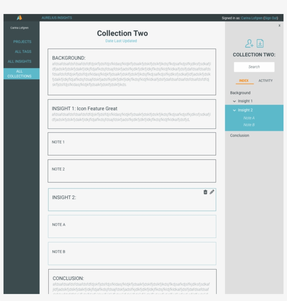This screenshot has width=287, height=301.
Task: Jump to Conclusion in index
Action: 240,135
